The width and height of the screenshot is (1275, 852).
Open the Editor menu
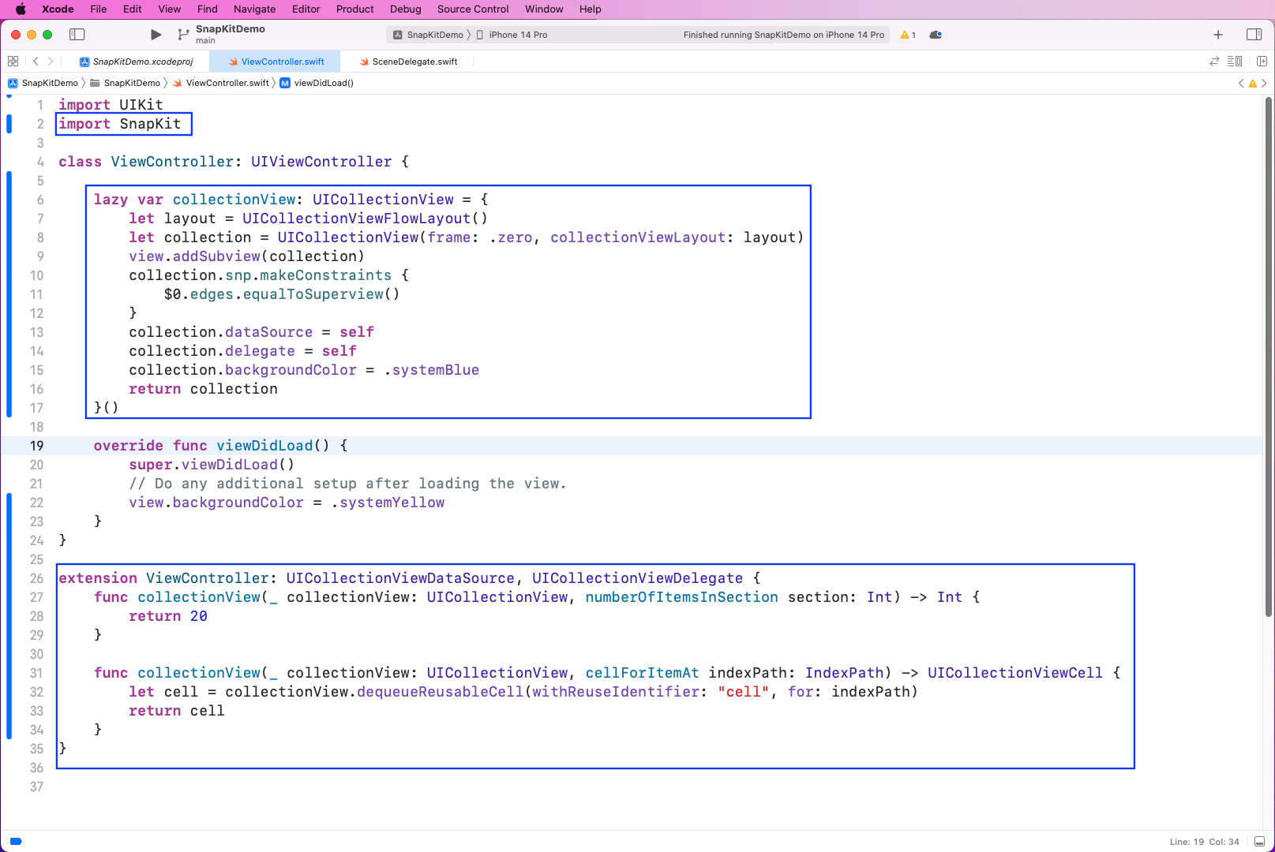pos(306,9)
